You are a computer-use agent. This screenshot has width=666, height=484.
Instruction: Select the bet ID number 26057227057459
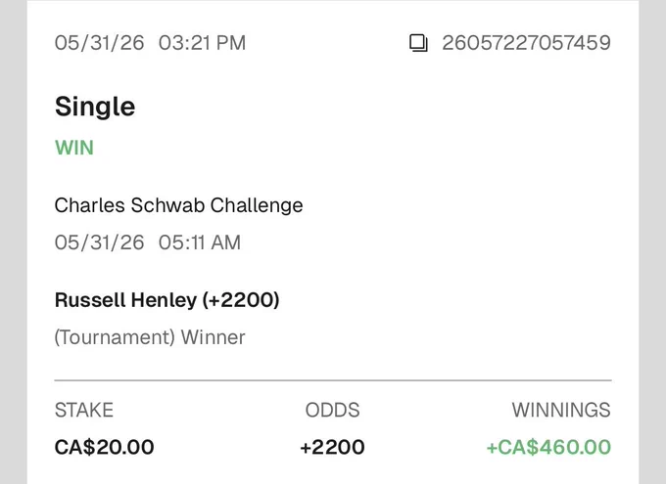click(x=526, y=43)
